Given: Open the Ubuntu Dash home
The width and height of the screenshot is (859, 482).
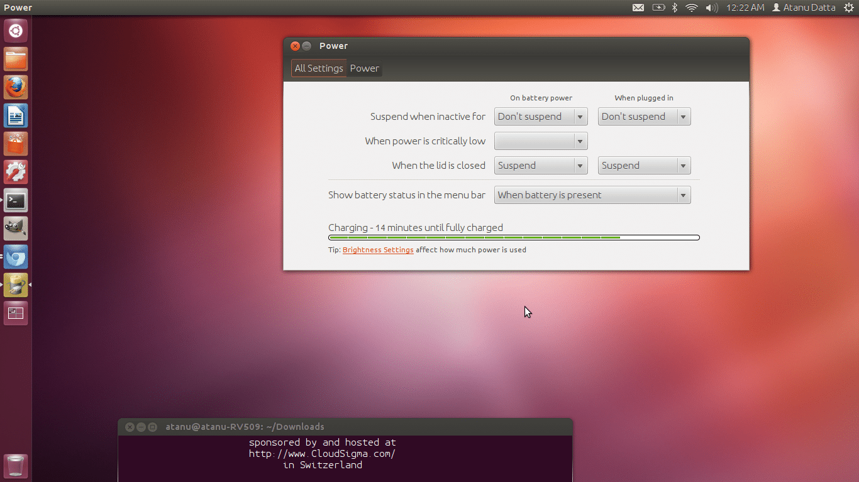Looking at the screenshot, I should [x=16, y=31].
